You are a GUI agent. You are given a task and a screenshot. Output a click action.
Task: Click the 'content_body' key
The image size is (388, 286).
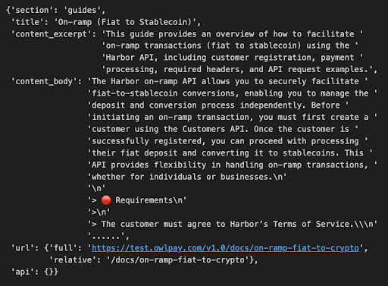point(44,81)
